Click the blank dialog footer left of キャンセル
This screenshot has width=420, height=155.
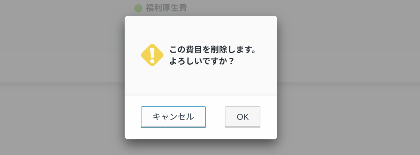click(133, 117)
